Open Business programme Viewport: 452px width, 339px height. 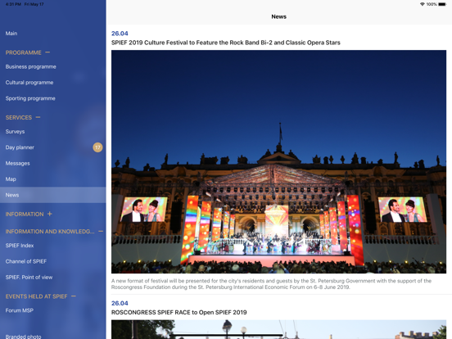click(x=52, y=66)
